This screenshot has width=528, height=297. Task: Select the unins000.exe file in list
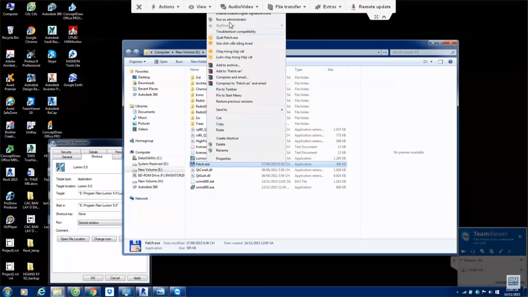click(205, 187)
